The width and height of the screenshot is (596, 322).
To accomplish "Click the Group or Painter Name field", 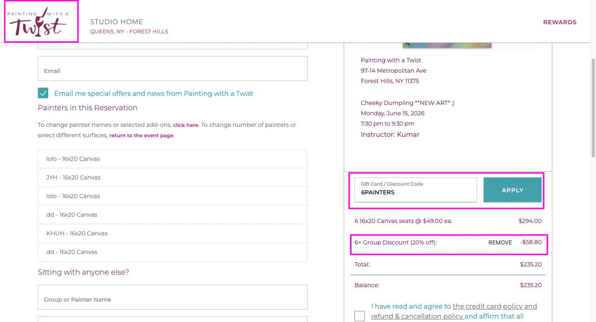I will pyautogui.click(x=173, y=297).
